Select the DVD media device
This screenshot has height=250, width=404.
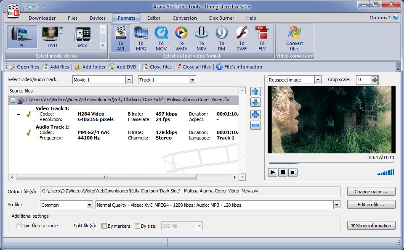click(x=52, y=37)
